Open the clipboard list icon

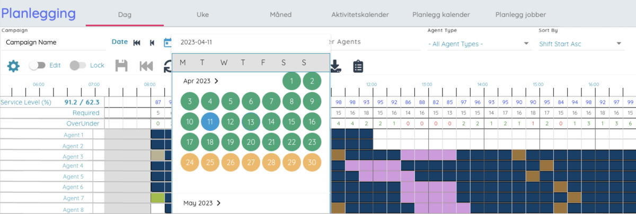[358, 66]
